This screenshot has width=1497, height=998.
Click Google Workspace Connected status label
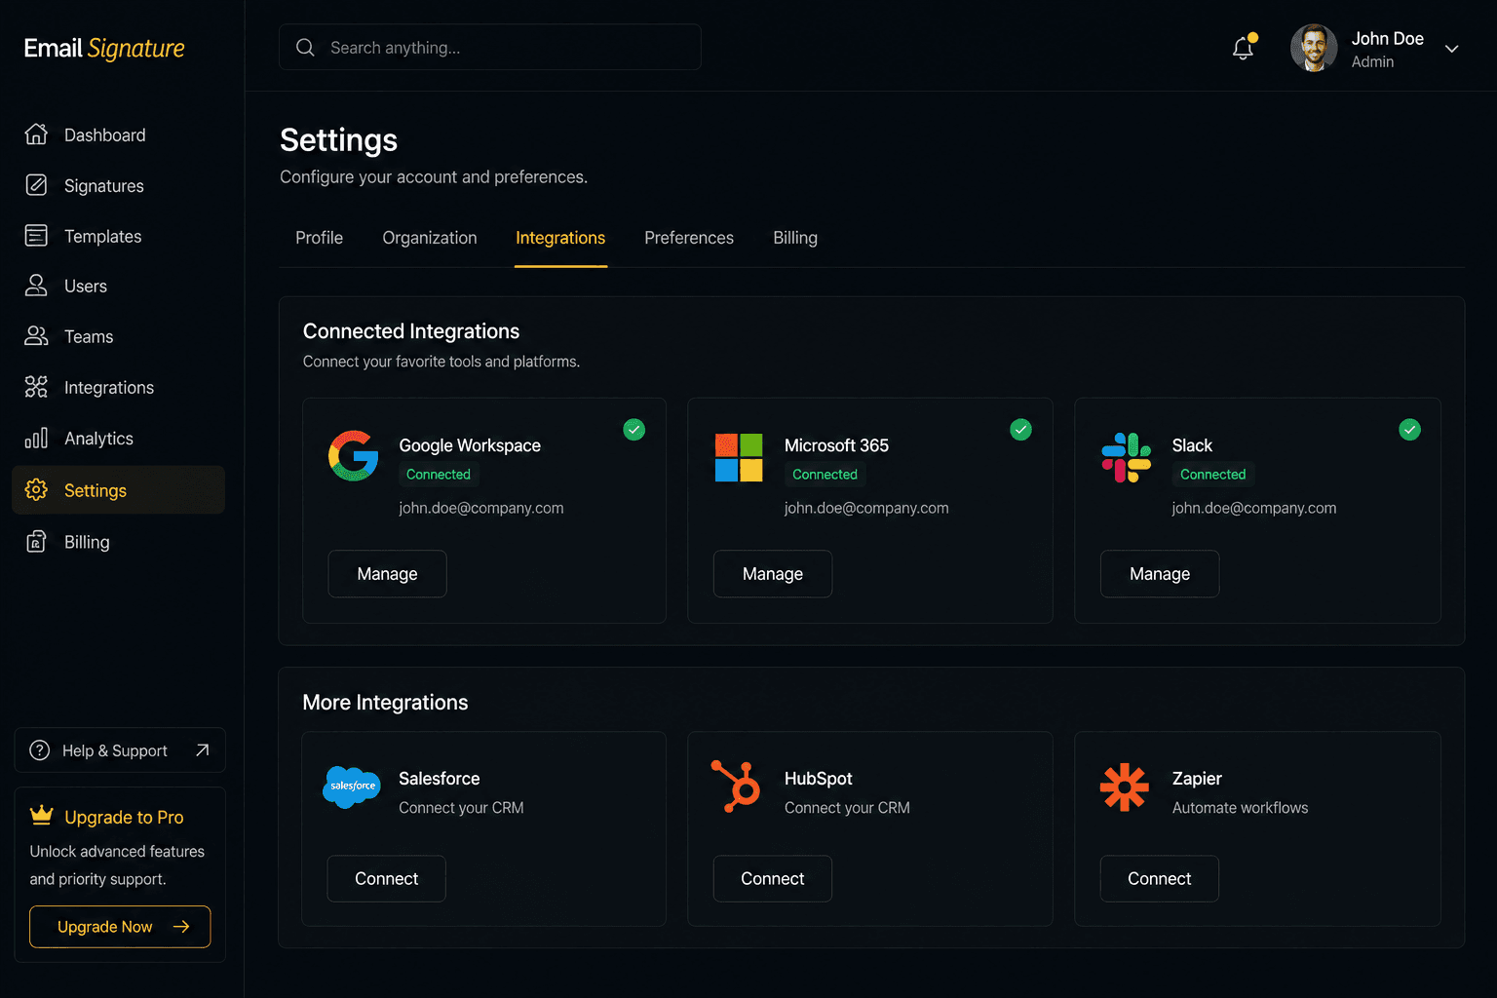click(439, 475)
